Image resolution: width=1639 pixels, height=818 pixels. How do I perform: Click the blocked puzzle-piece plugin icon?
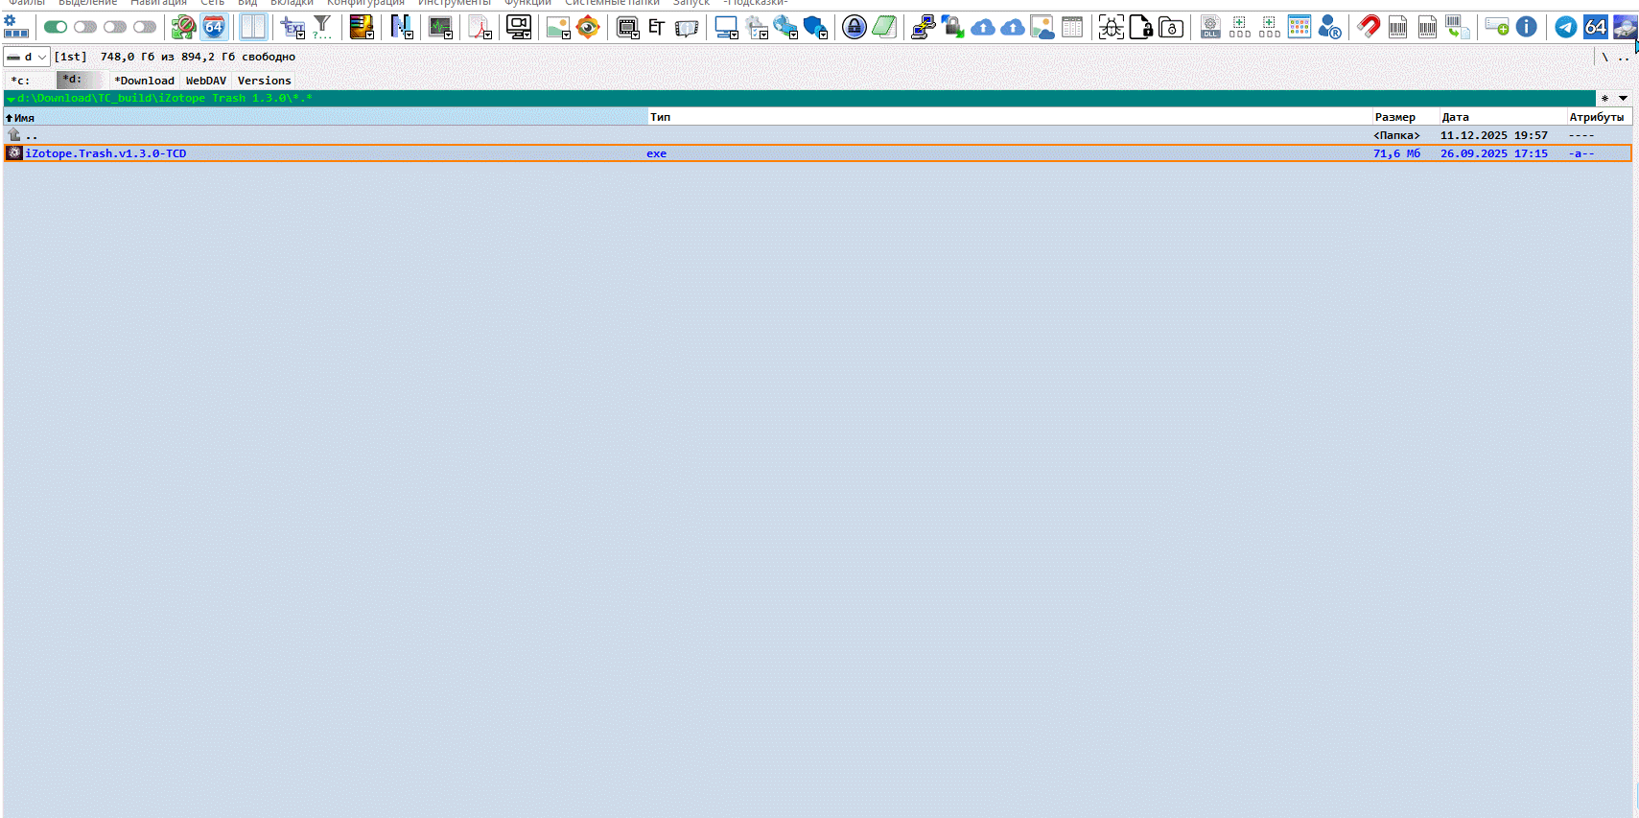[x=183, y=27]
